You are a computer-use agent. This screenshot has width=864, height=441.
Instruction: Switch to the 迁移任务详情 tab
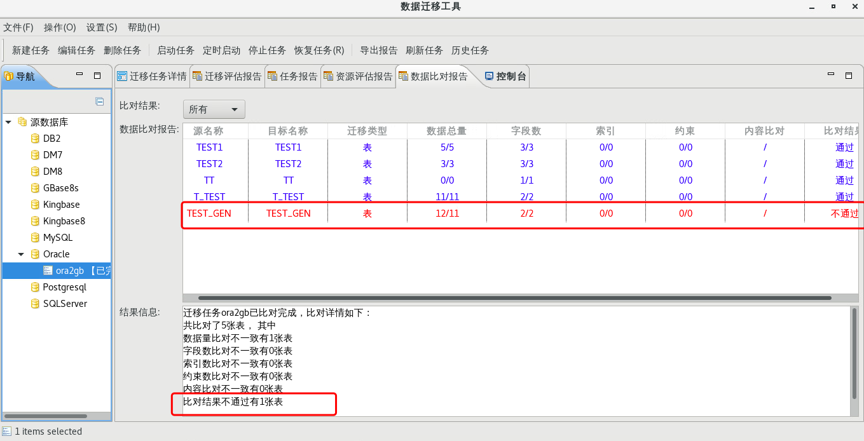(x=152, y=76)
